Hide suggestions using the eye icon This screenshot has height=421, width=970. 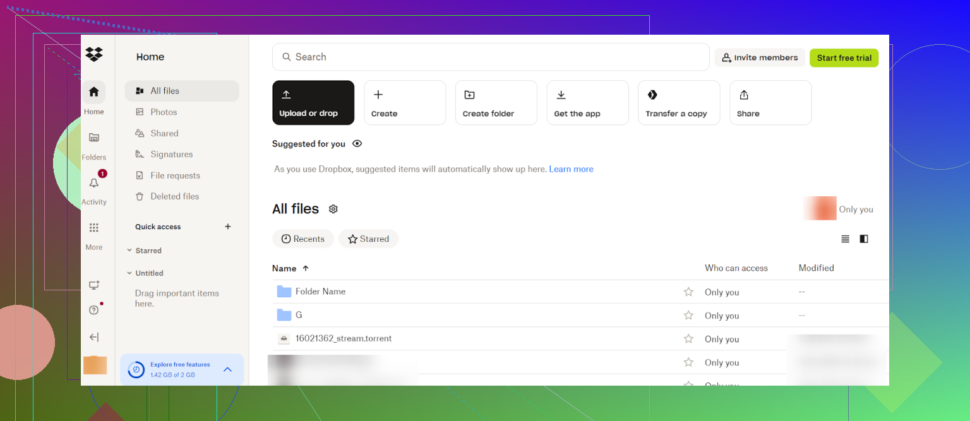(x=357, y=144)
